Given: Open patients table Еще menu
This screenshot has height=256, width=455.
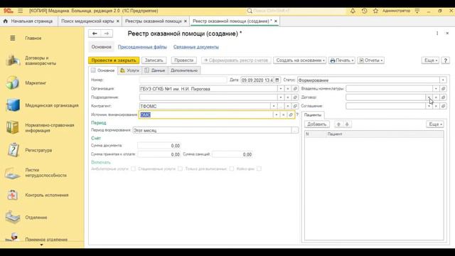Looking at the screenshot, I should coord(435,124).
